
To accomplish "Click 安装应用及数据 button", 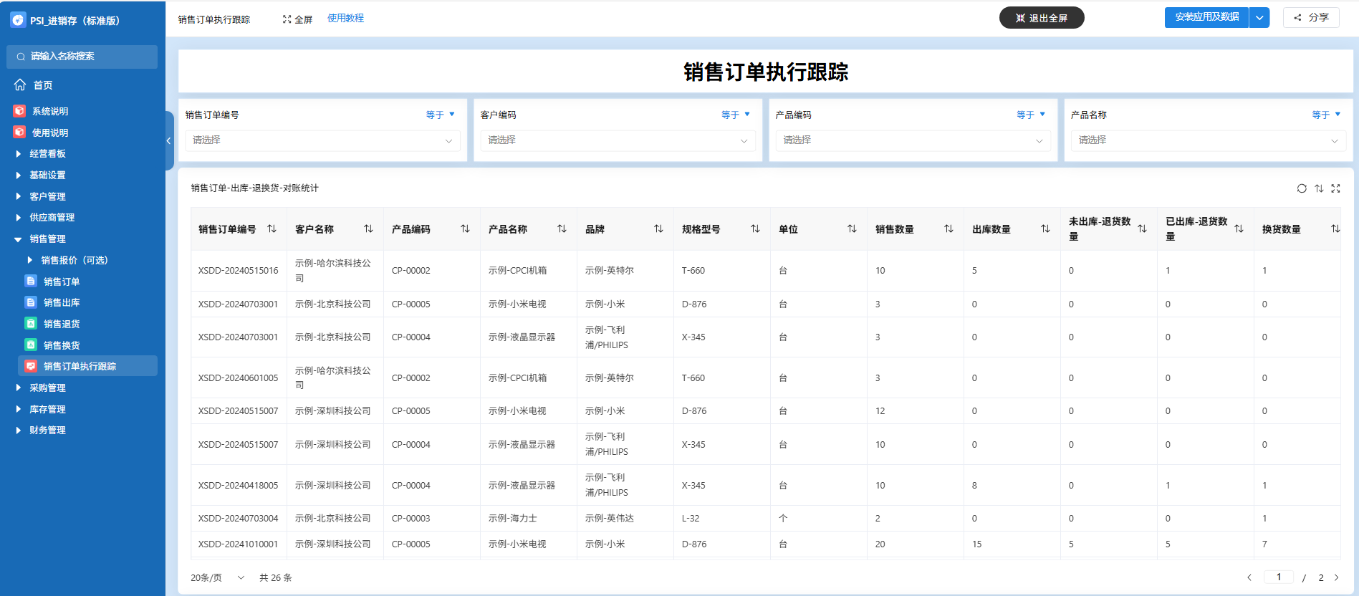I will click(1206, 17).
